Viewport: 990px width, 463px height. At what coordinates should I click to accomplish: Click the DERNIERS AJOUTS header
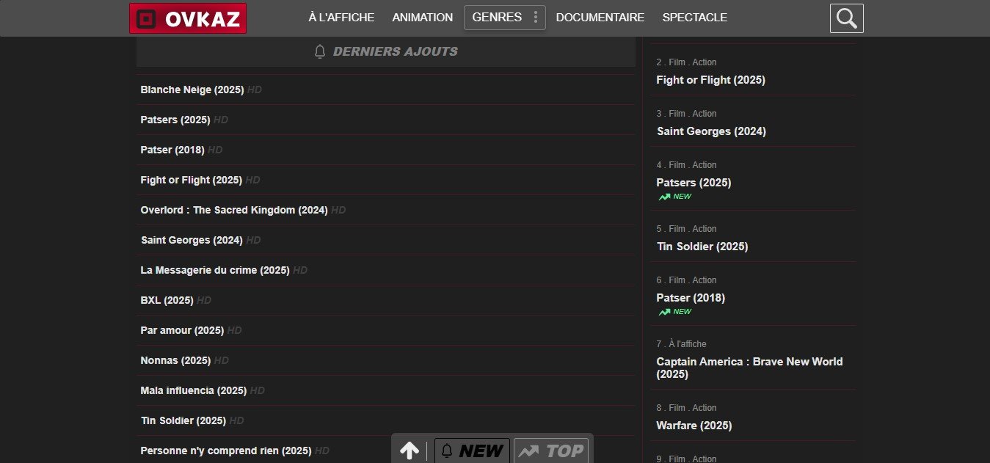pyautogui.click(x=386, y=51)
